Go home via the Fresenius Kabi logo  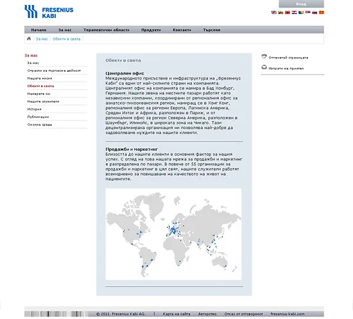coord(49,12)
